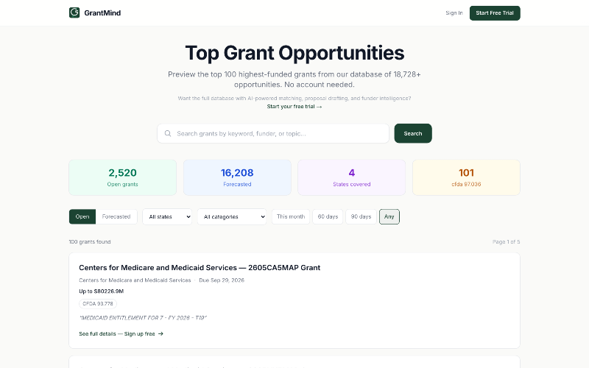
Task: Filter deadlines to 60 days
Action: tap(328, 216)
